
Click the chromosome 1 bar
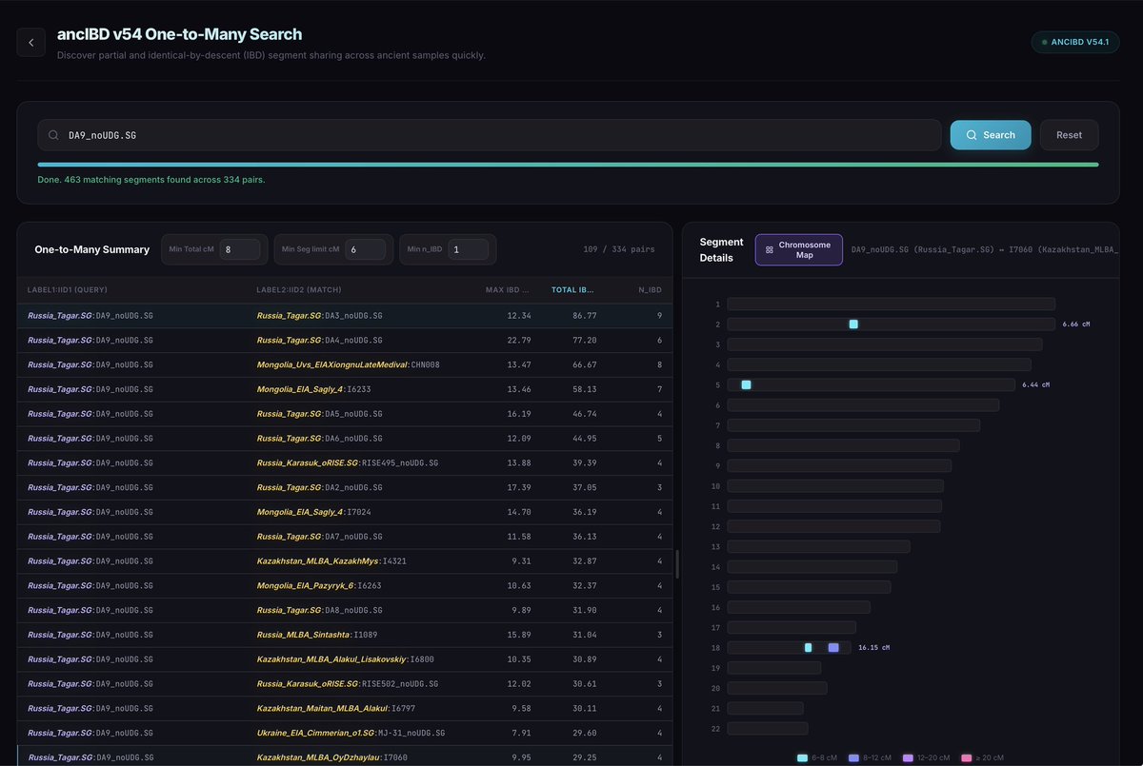891,304
